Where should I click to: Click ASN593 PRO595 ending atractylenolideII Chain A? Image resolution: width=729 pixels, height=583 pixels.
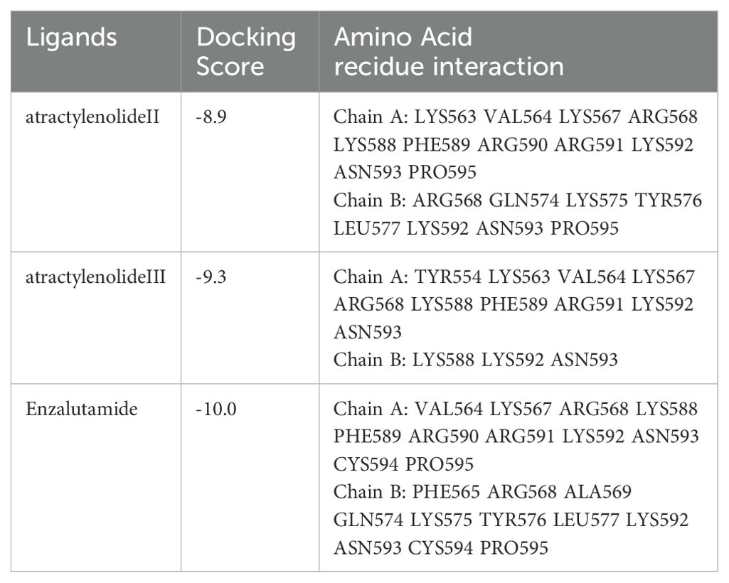405,173
